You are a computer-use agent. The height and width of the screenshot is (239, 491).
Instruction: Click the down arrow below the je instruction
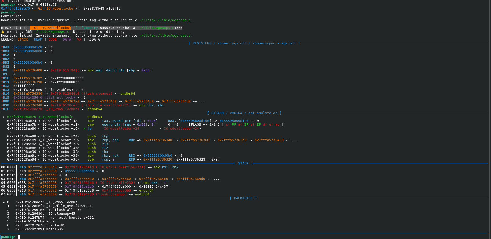pos(10,132)
